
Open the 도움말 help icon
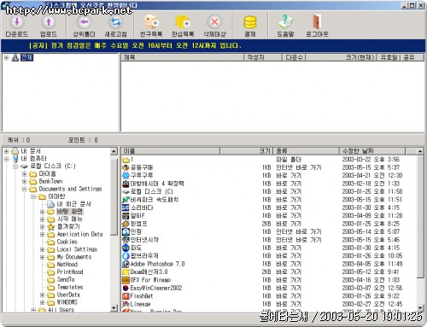285,22
